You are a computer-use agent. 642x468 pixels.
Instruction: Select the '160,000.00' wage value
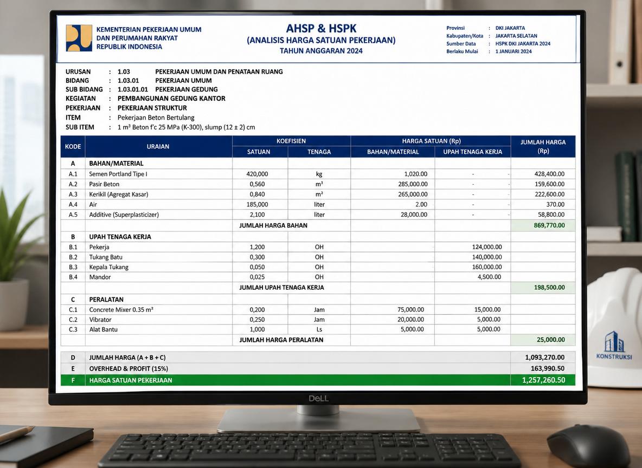coord(487,266)
